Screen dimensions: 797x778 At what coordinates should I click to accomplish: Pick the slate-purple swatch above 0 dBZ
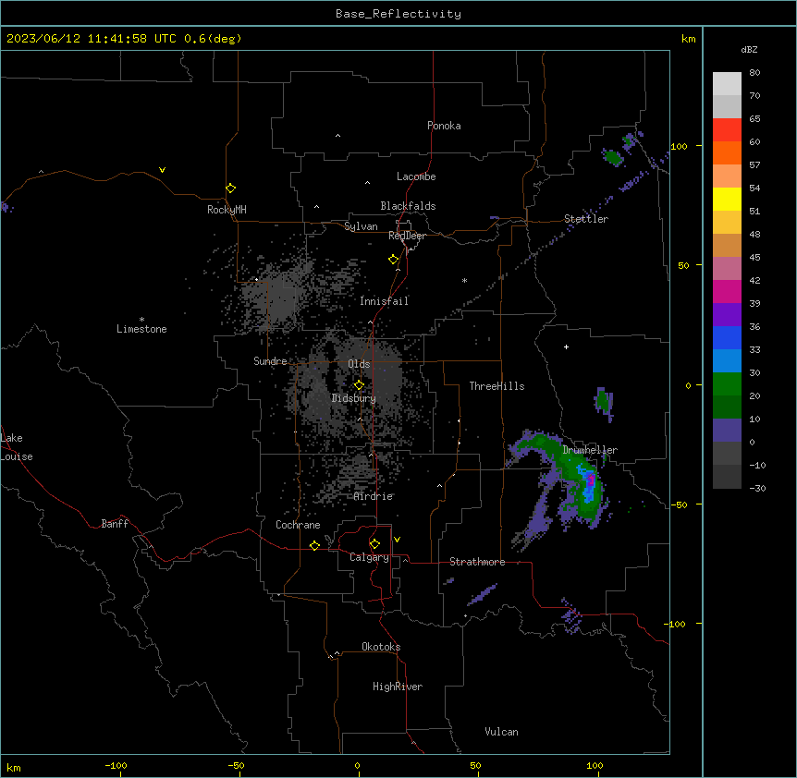pyautogui.click(x=727, y=431)
